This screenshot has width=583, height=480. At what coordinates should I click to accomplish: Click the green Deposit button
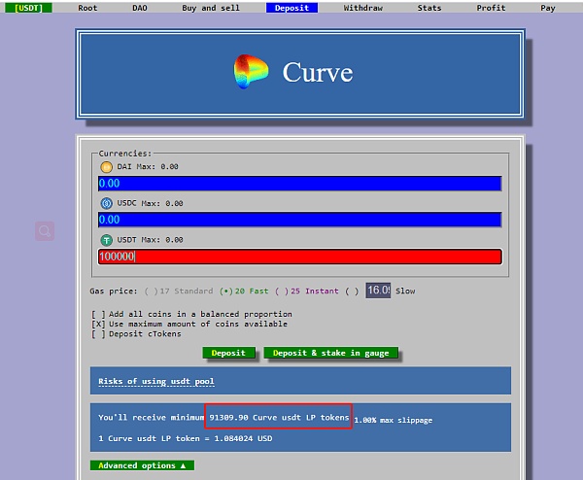pyautogui.click(x=228, y=353)
